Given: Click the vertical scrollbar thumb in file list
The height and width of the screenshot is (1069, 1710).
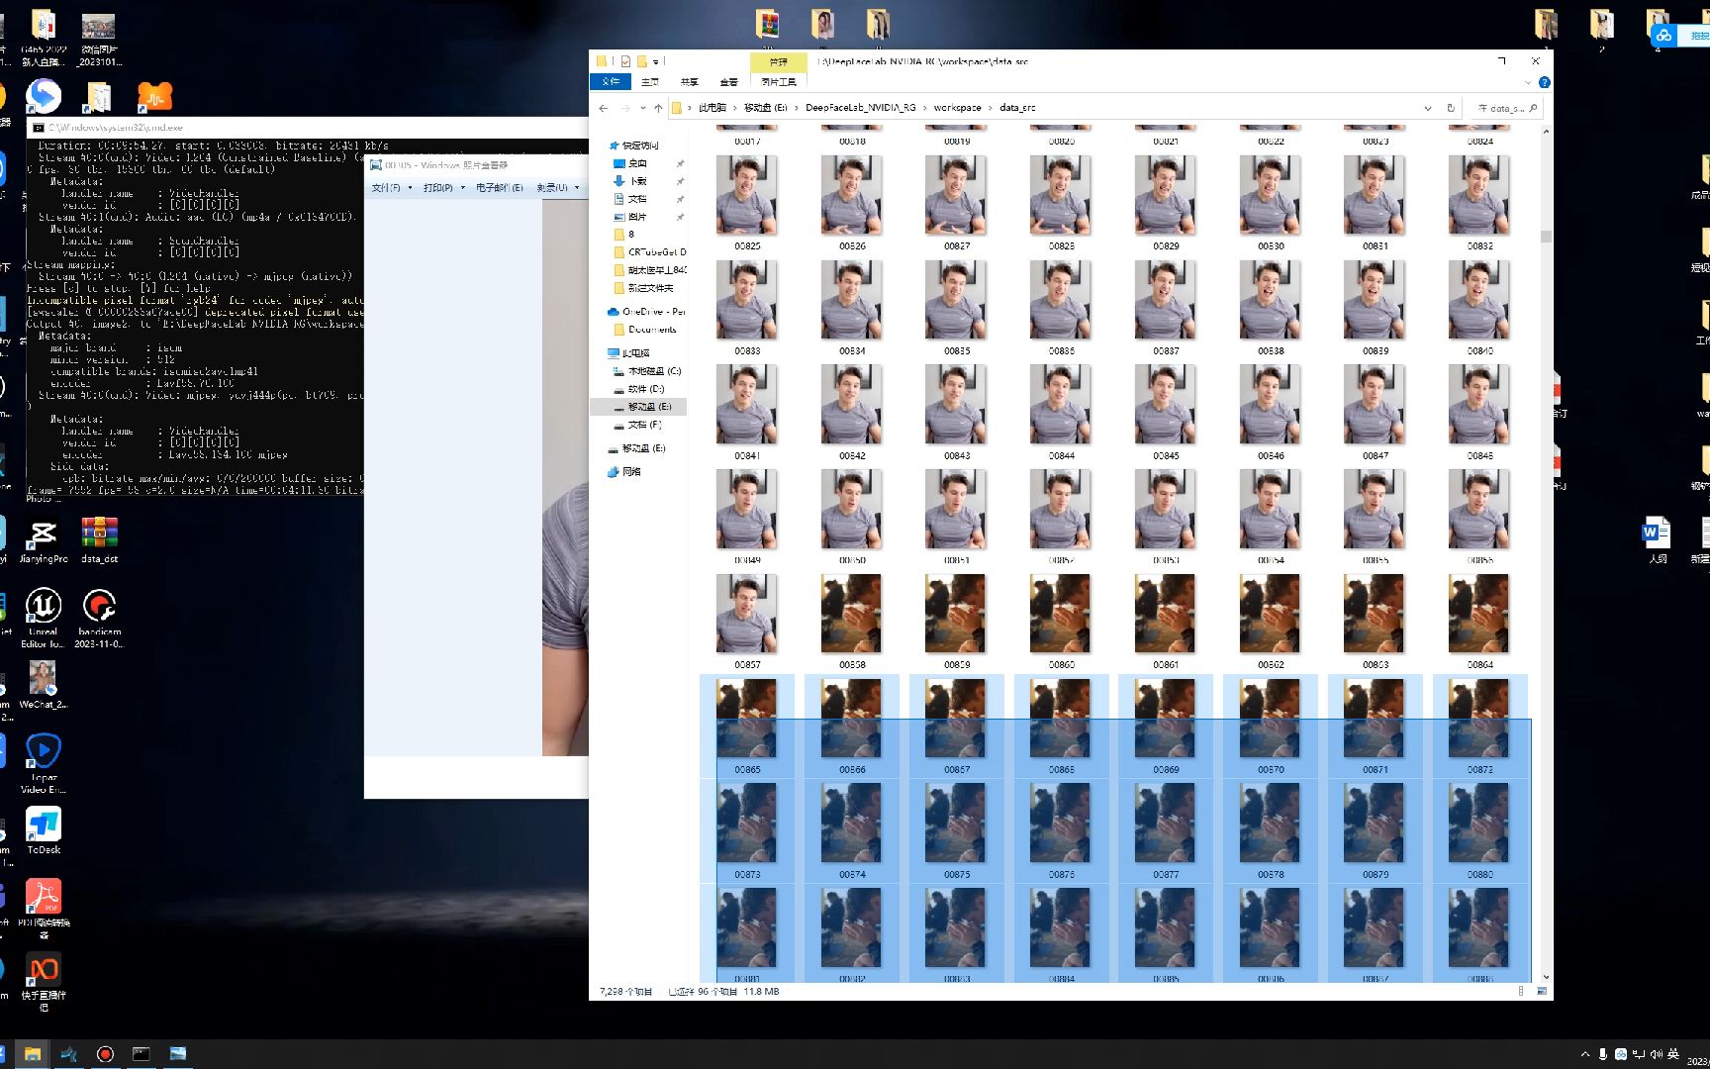Looking at the screenshot, I should click(x=1546, y=237).
